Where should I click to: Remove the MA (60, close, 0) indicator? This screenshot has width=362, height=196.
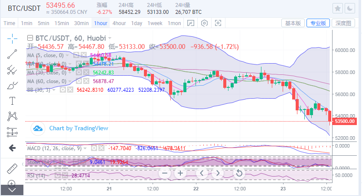pyautogui.click(x=86, y=81)
